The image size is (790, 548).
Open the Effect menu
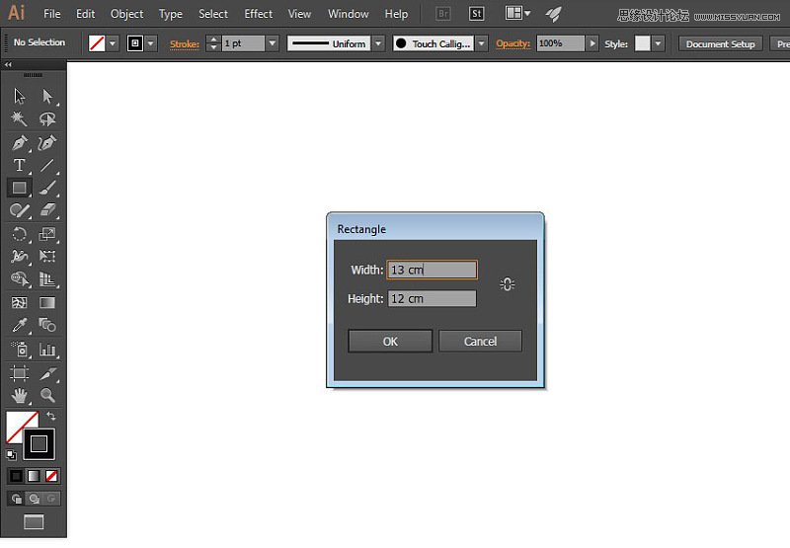(x=258, y=14)
